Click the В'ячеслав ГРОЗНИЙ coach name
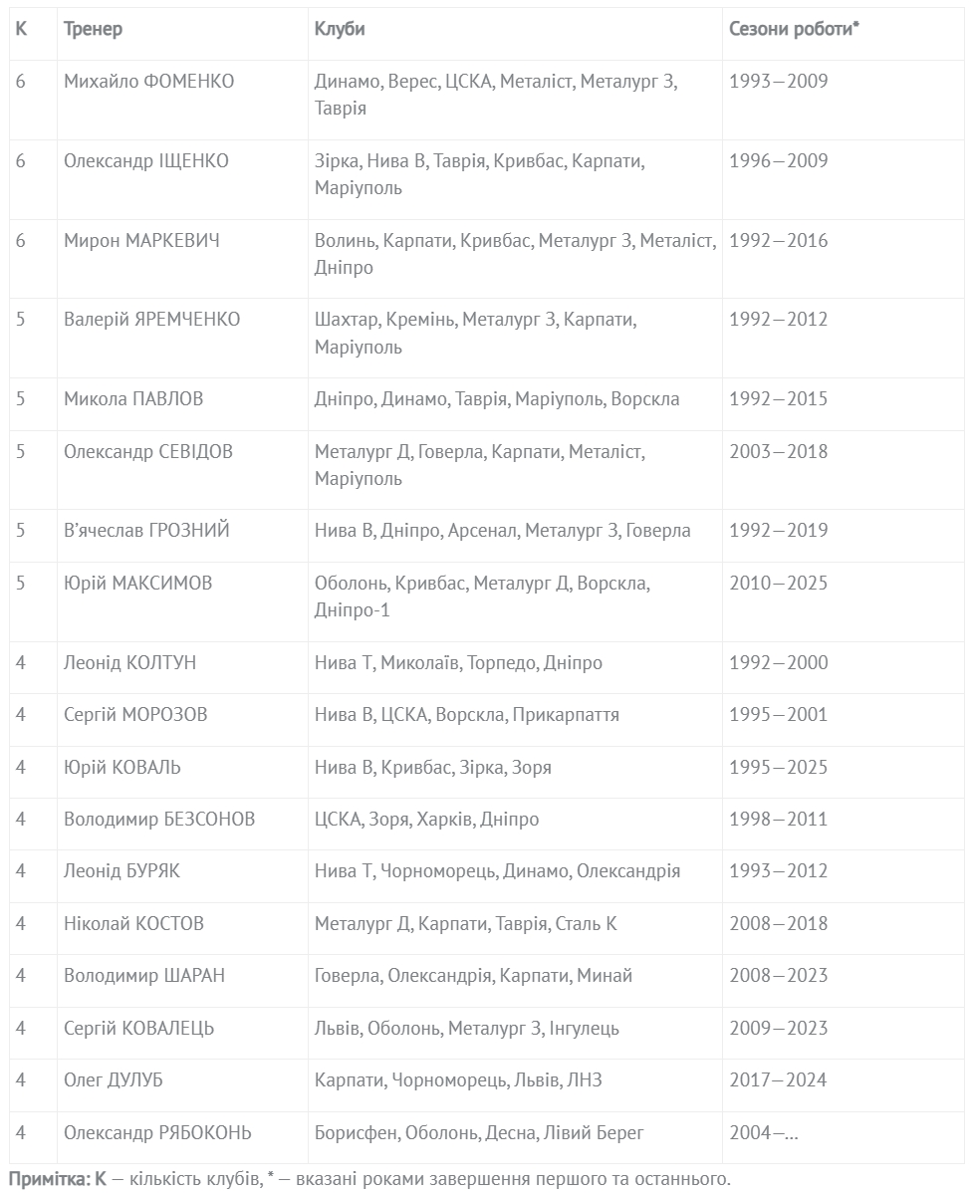The width and height of the screenshot is (974, 1193). [146, 531]
